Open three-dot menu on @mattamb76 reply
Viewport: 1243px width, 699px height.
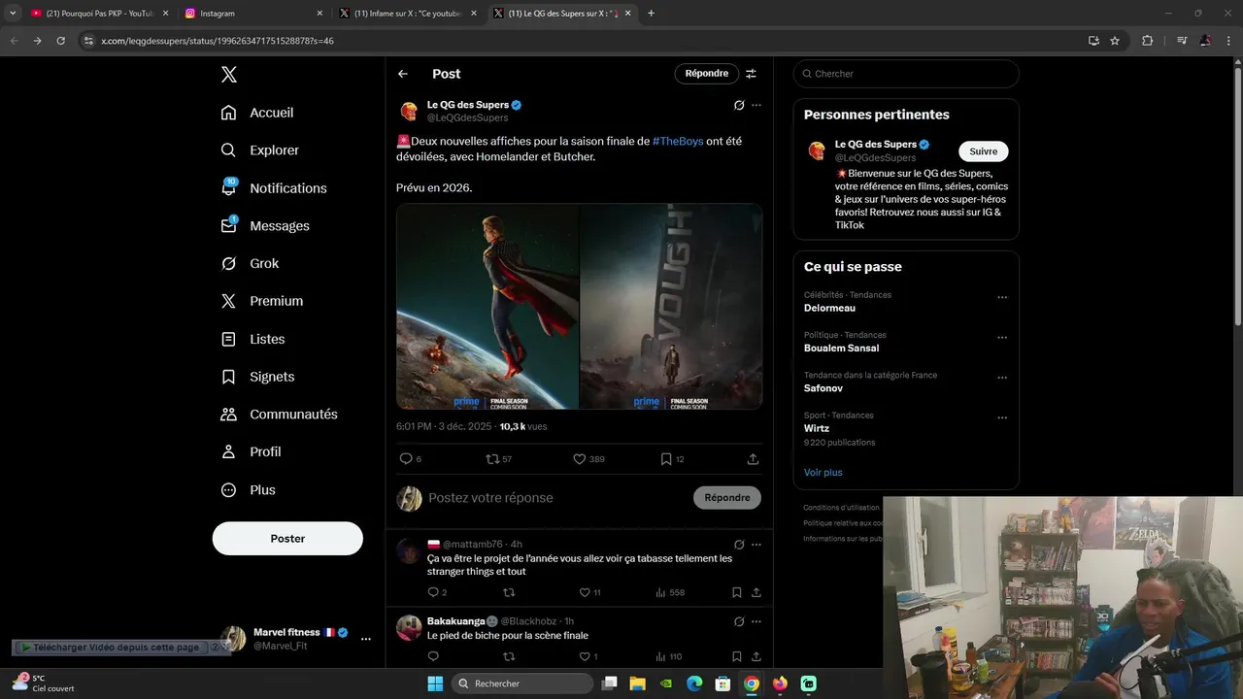coord(756,545)
